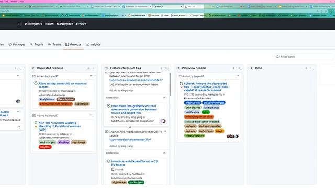Open the Insights tab
The height and width of the screenshot is (188, 335).
[93, 44]
